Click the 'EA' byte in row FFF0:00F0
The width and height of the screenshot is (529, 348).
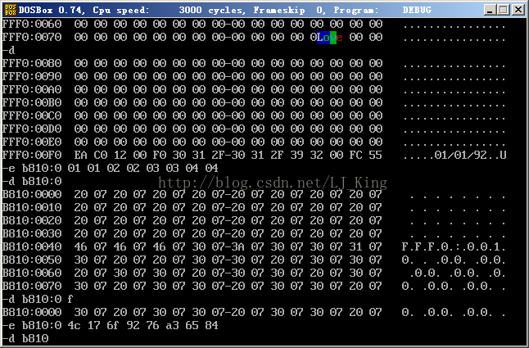tap(80, 155)
